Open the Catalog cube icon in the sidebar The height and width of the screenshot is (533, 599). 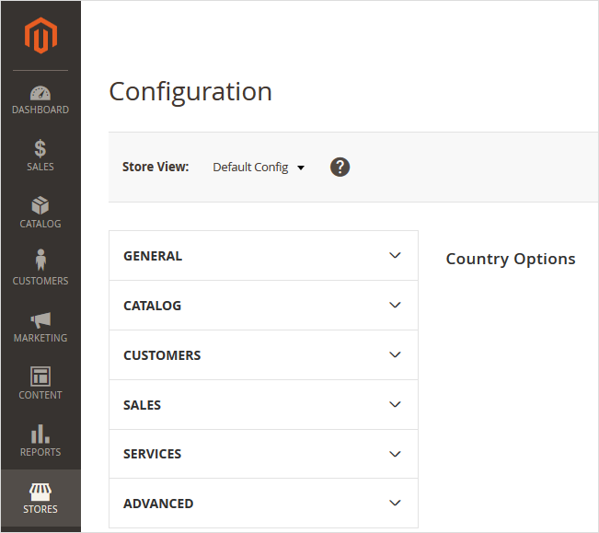pos(40,213)
